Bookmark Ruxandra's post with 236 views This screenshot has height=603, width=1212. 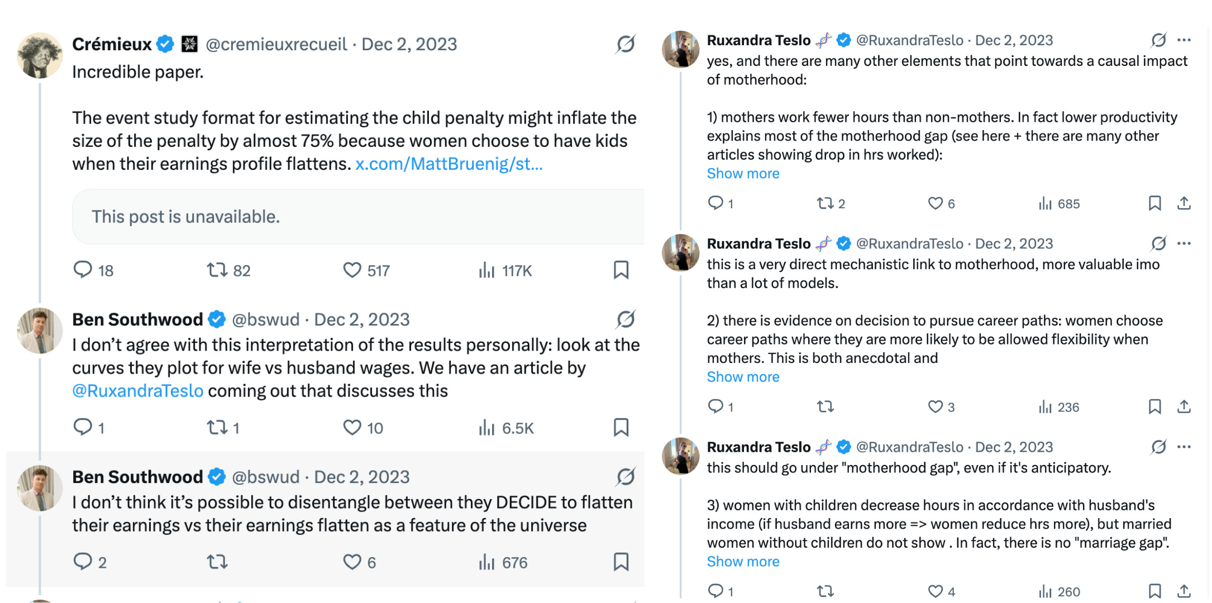coord(1154,407)
